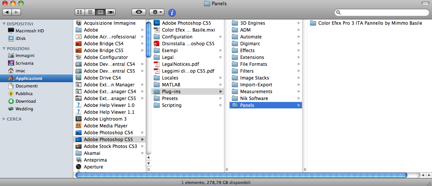Select Aperture application
The height and width of the screenshot is (186, 432).
click(x=109, y=167)
